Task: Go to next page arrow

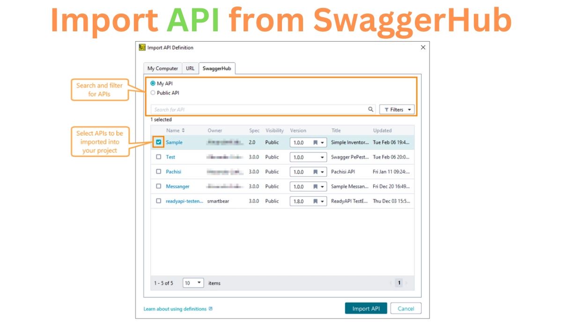Action: [406, 283]
